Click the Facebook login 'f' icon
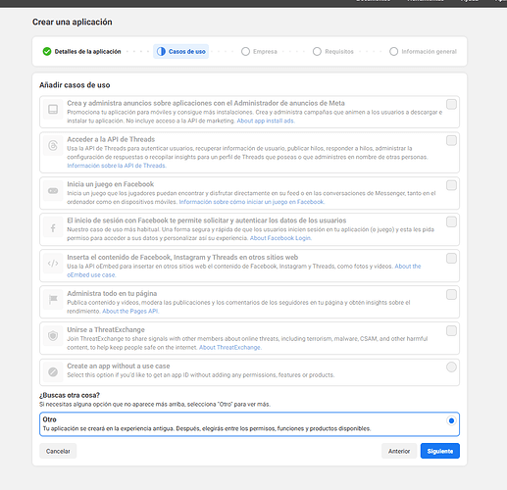The width and height of the screenshot is (507, 490). (x=53, y=228)
